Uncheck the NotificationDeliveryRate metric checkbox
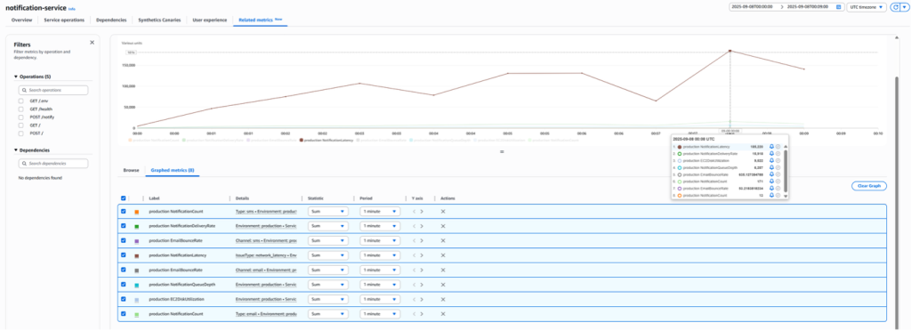 point(123,226)
